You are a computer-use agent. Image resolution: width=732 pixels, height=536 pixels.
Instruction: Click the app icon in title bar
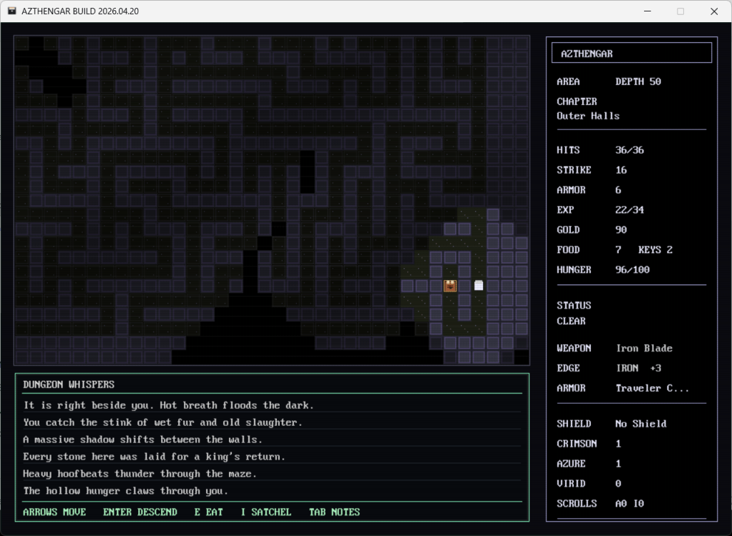coord(12,11)
